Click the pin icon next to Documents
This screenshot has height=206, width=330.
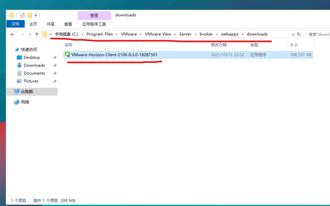(x=55, y=73)
